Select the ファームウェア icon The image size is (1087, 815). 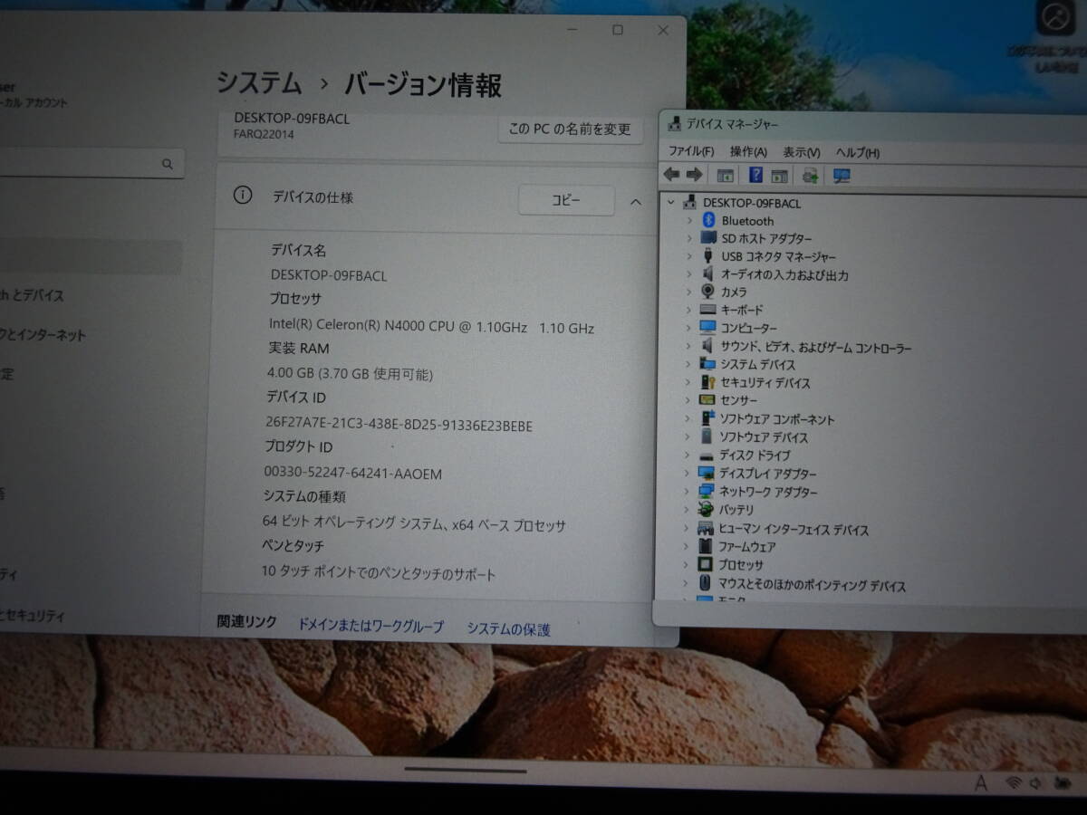706,547
